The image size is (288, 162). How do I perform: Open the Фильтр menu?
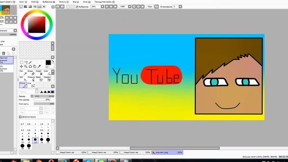coord(64,2)
